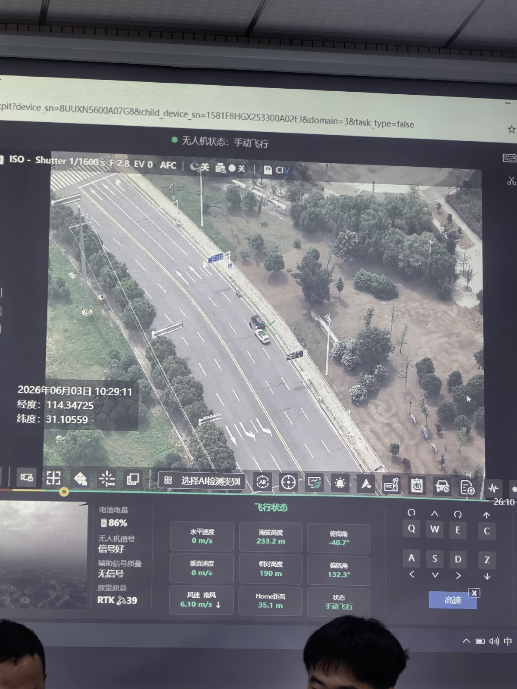Click the Shutter 1/1600 s setting
This screenshot has height=689, width=517.
click(70, 161)
